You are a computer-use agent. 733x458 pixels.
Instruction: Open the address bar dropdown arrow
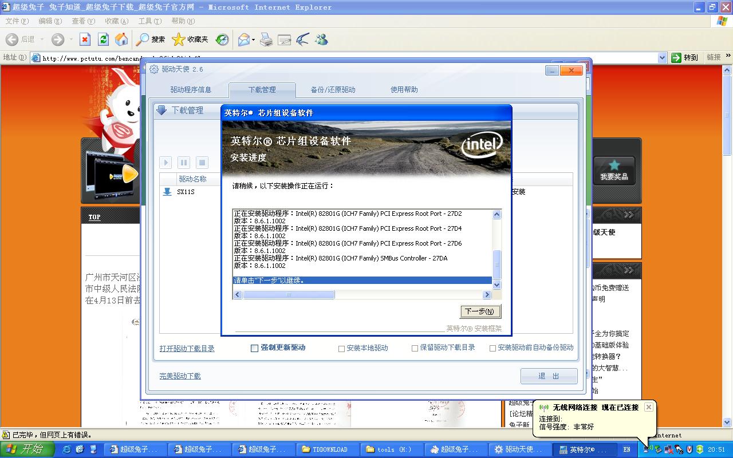pos(663,57)
